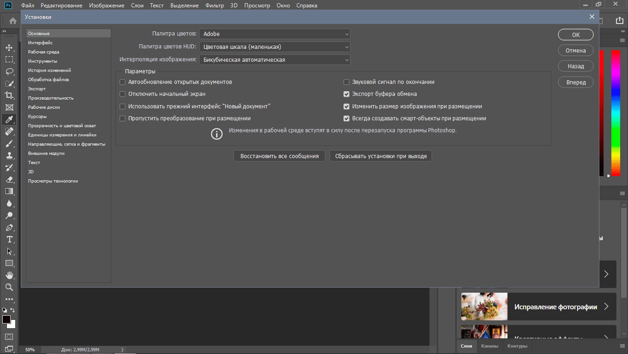Select Производительность in the settings list
Image resolution: width=628 pixels, height=354 pixels.
point(68,98)
